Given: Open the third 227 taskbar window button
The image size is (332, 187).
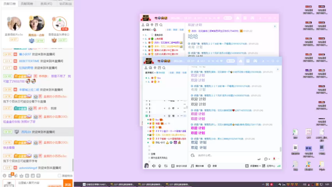Looking at the screenshot, I should tap(178, 185).
